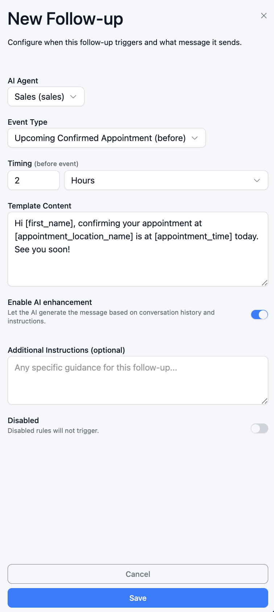274x612 pixels.
Task: Save the new follow-up
Action: click(138, 598)
